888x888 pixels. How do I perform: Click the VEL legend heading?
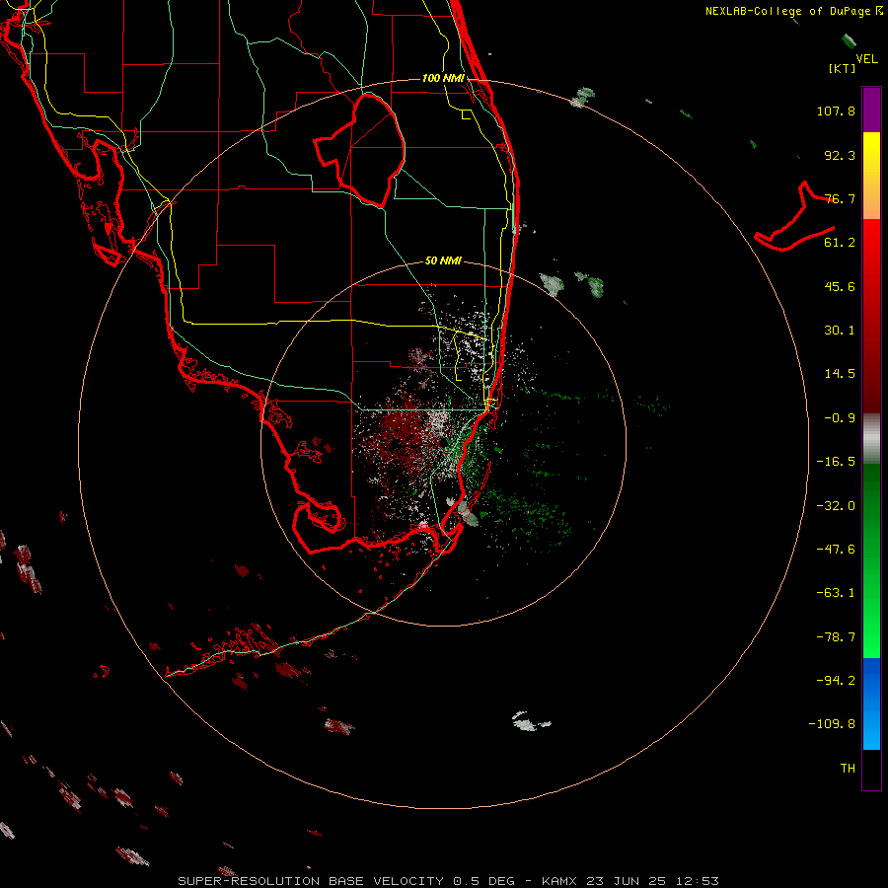[866, 58]
